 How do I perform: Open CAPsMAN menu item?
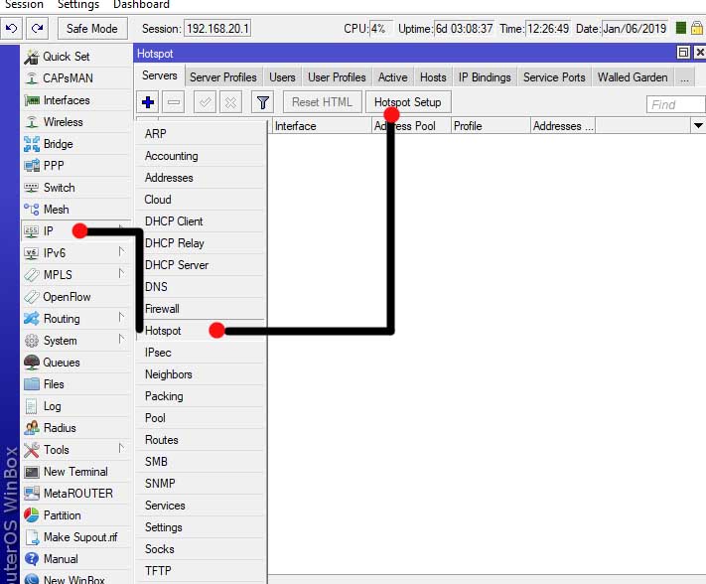(x=75, y=78)
